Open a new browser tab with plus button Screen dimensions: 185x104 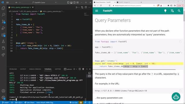(141, 2)
